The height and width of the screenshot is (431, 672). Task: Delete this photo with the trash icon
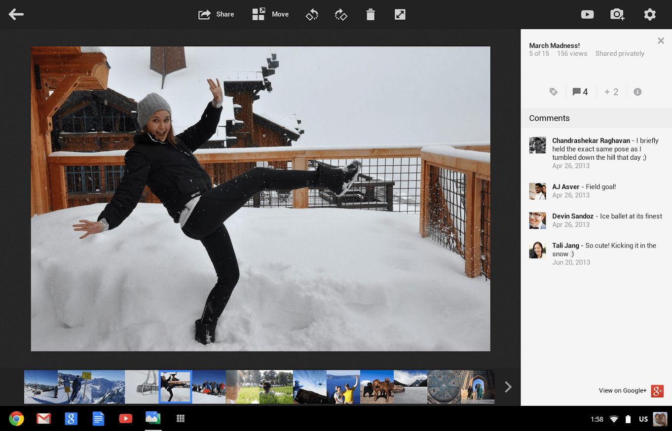point(370,14)
